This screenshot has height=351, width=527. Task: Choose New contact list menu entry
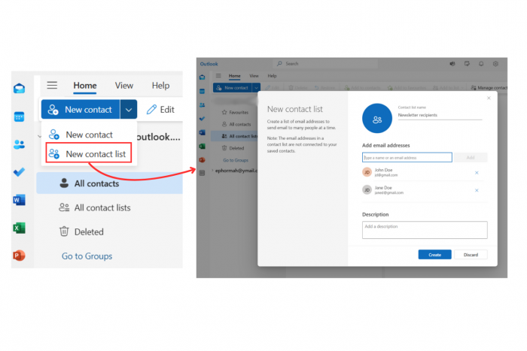point(89,154)
